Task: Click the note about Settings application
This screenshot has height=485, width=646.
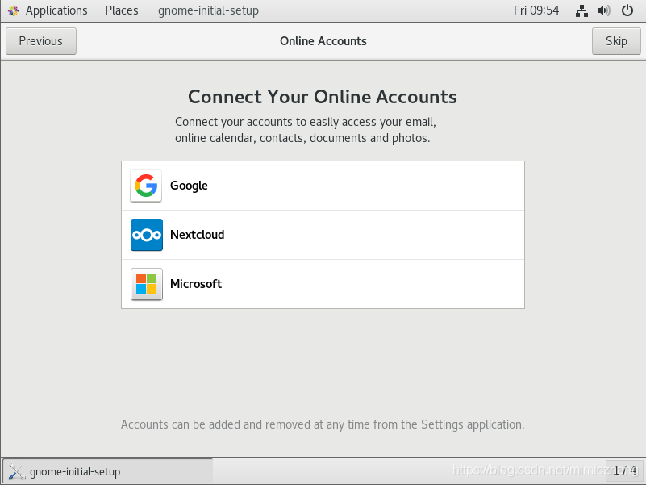Action: pyautogui.click(x=323, y=424)
